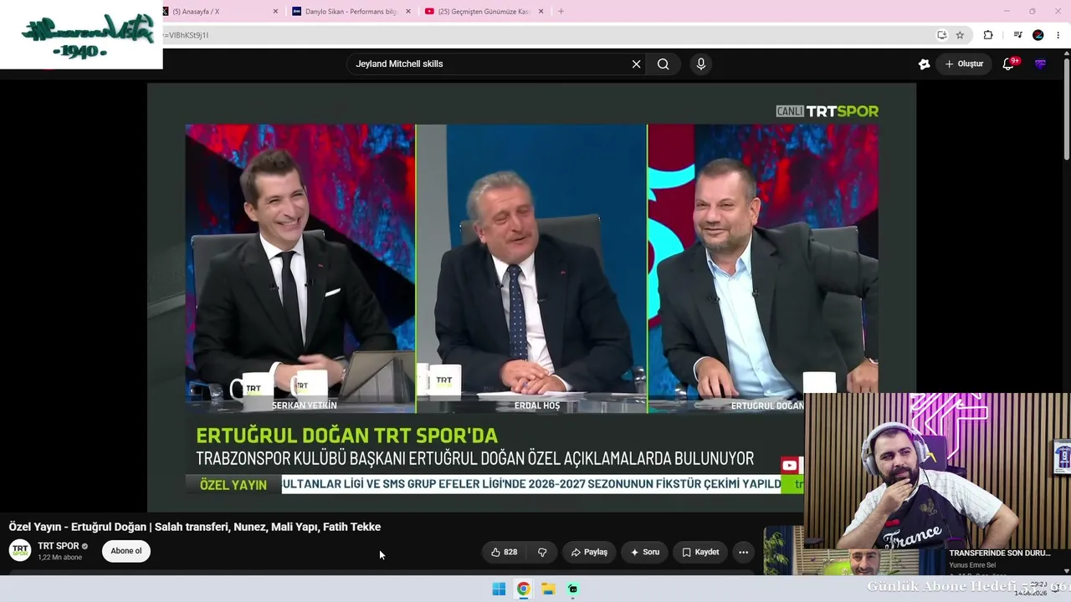
Task: Save the video with Kaydet
Action: 700,552
